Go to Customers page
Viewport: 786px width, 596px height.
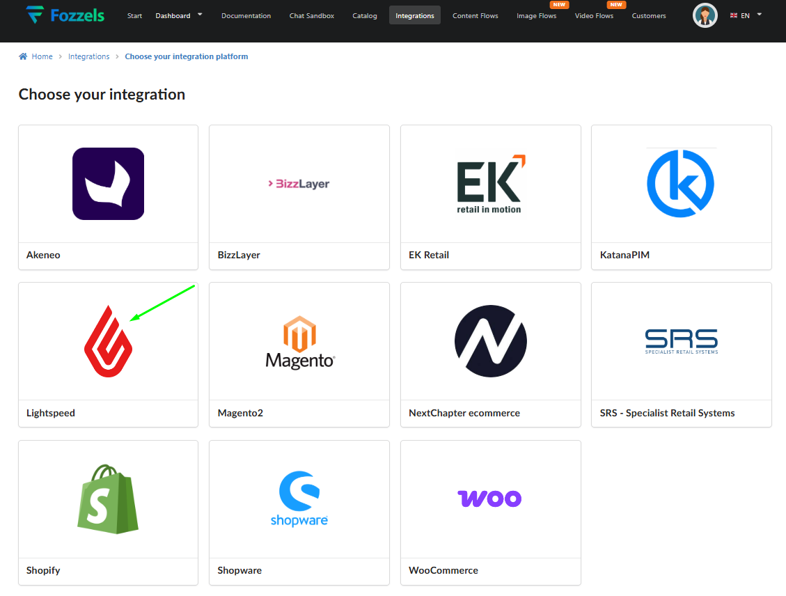pyautogui.click(x=649, y=15)
